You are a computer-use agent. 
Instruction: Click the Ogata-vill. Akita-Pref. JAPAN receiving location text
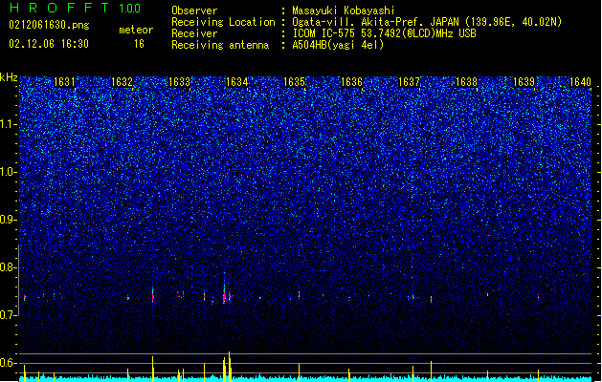[427, 22]
